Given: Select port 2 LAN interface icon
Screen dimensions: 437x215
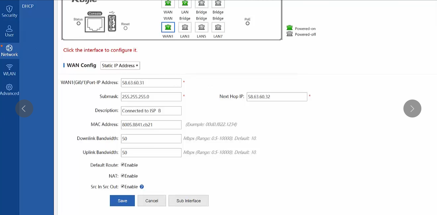Looking at the screenshot, I should 185,3.
